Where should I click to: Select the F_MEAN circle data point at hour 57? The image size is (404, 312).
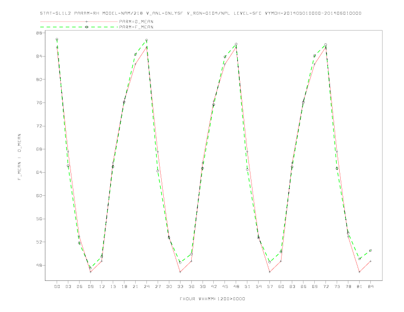click(x=270, y=262)
